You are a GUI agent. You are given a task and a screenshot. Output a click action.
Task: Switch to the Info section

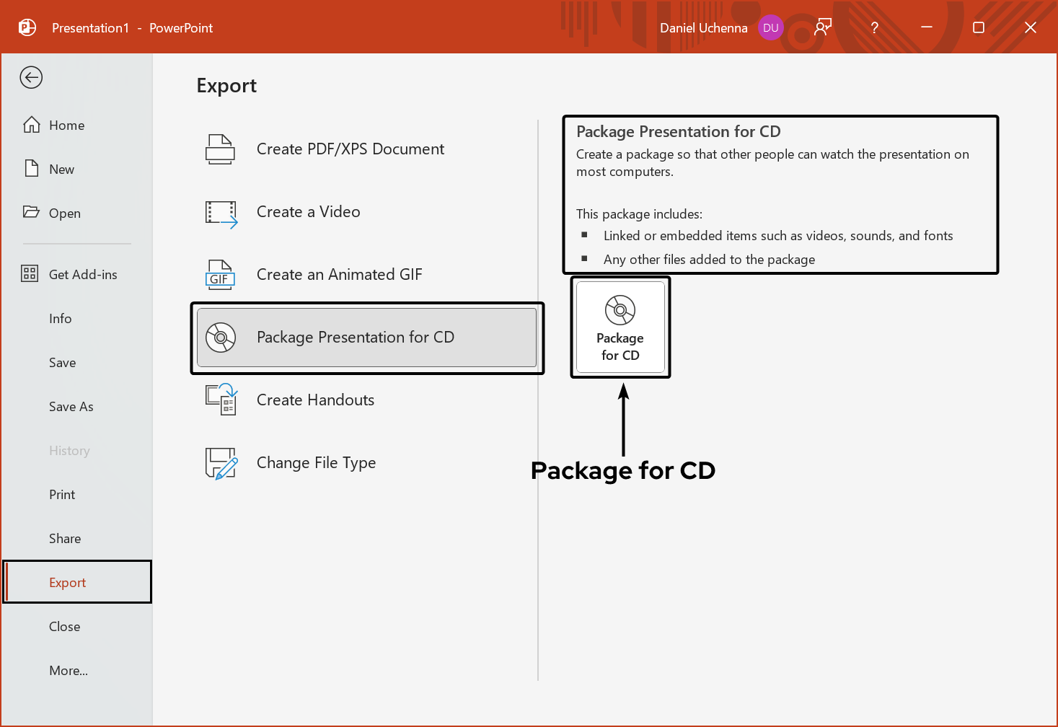[61, 318]
